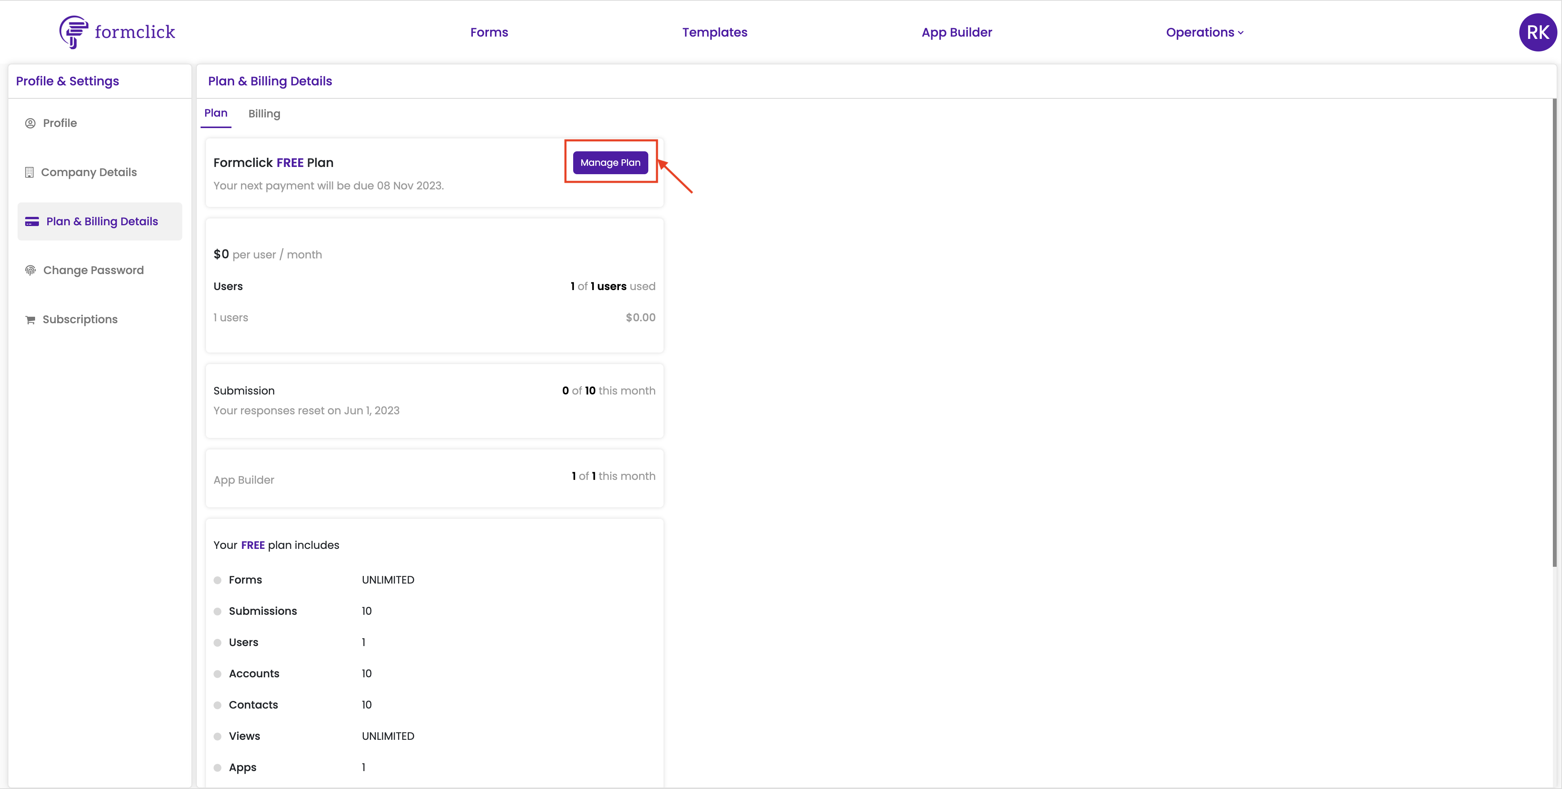Click the App Builder card label

coord(244,480)
